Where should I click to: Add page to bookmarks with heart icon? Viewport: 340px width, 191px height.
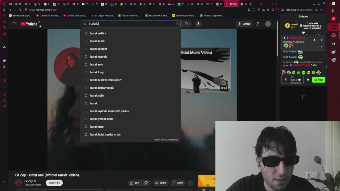[x=273, y=10]
